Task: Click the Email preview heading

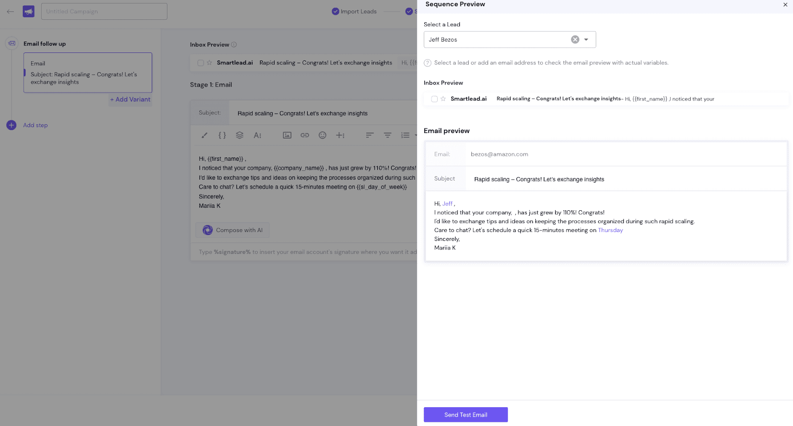Action: 447,131
